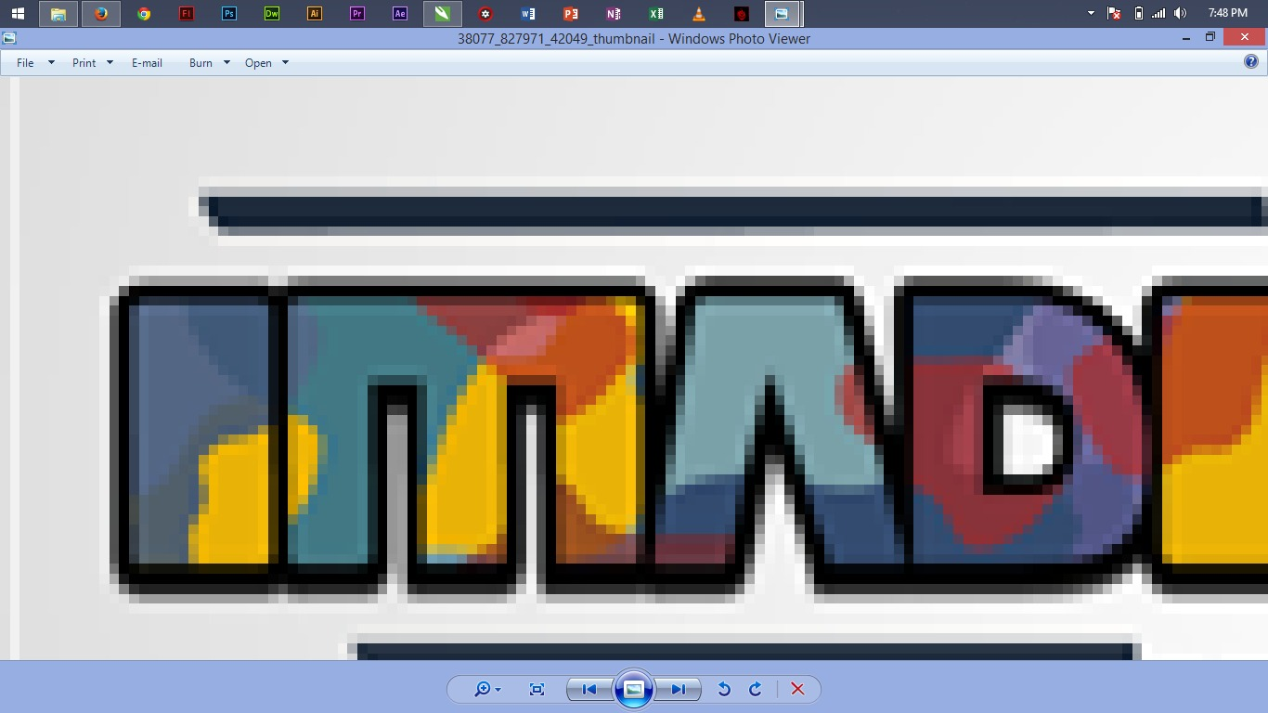Delete the current photo
Image resolution: width=1268 pixels, height=713 pixels.
click(x=796, y=689)
